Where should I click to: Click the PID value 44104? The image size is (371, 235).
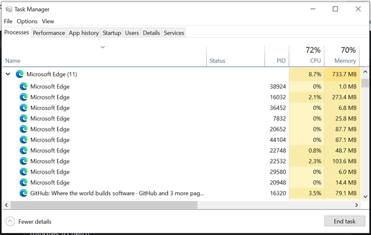(278, 140)
